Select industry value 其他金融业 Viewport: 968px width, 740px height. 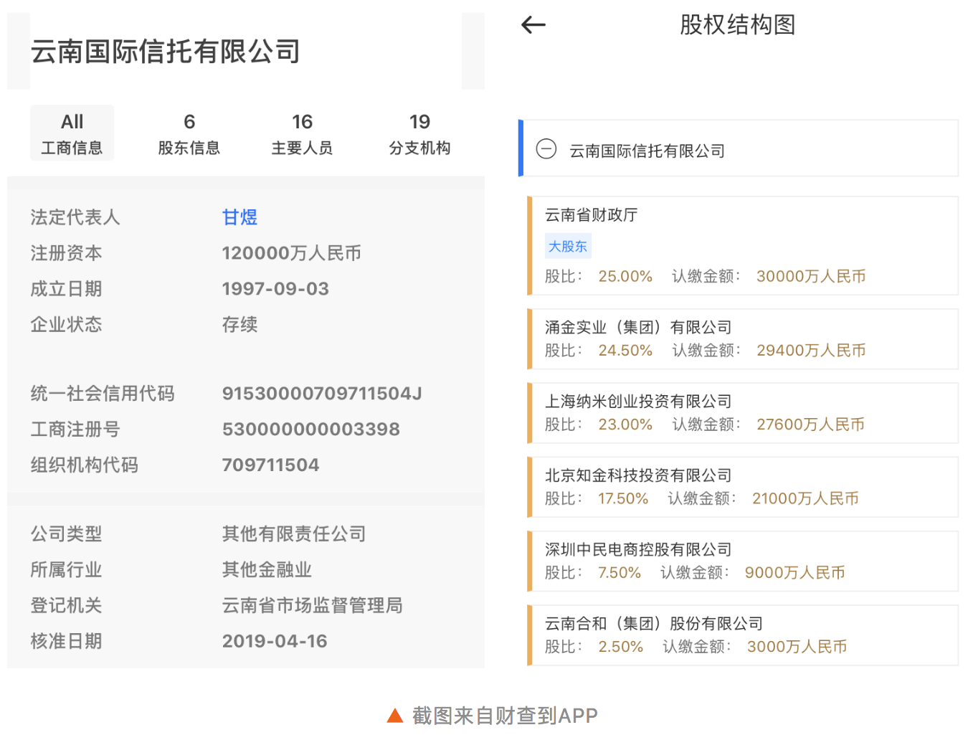point(267,570)
